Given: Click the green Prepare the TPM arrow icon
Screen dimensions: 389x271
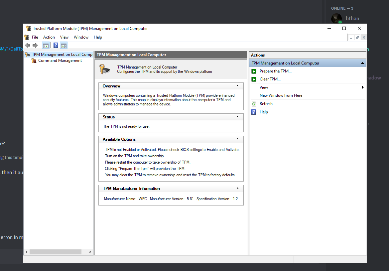Looking at the screenshot, I should pyautogui.click(x=254, y=71).
